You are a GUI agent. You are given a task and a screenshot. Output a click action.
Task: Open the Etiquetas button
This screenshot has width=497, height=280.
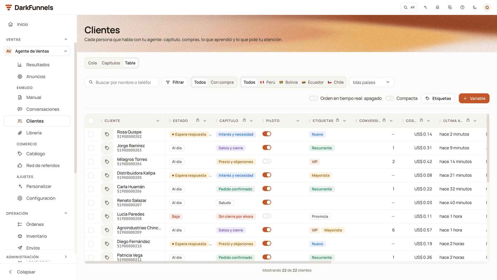tap(438, 98)
